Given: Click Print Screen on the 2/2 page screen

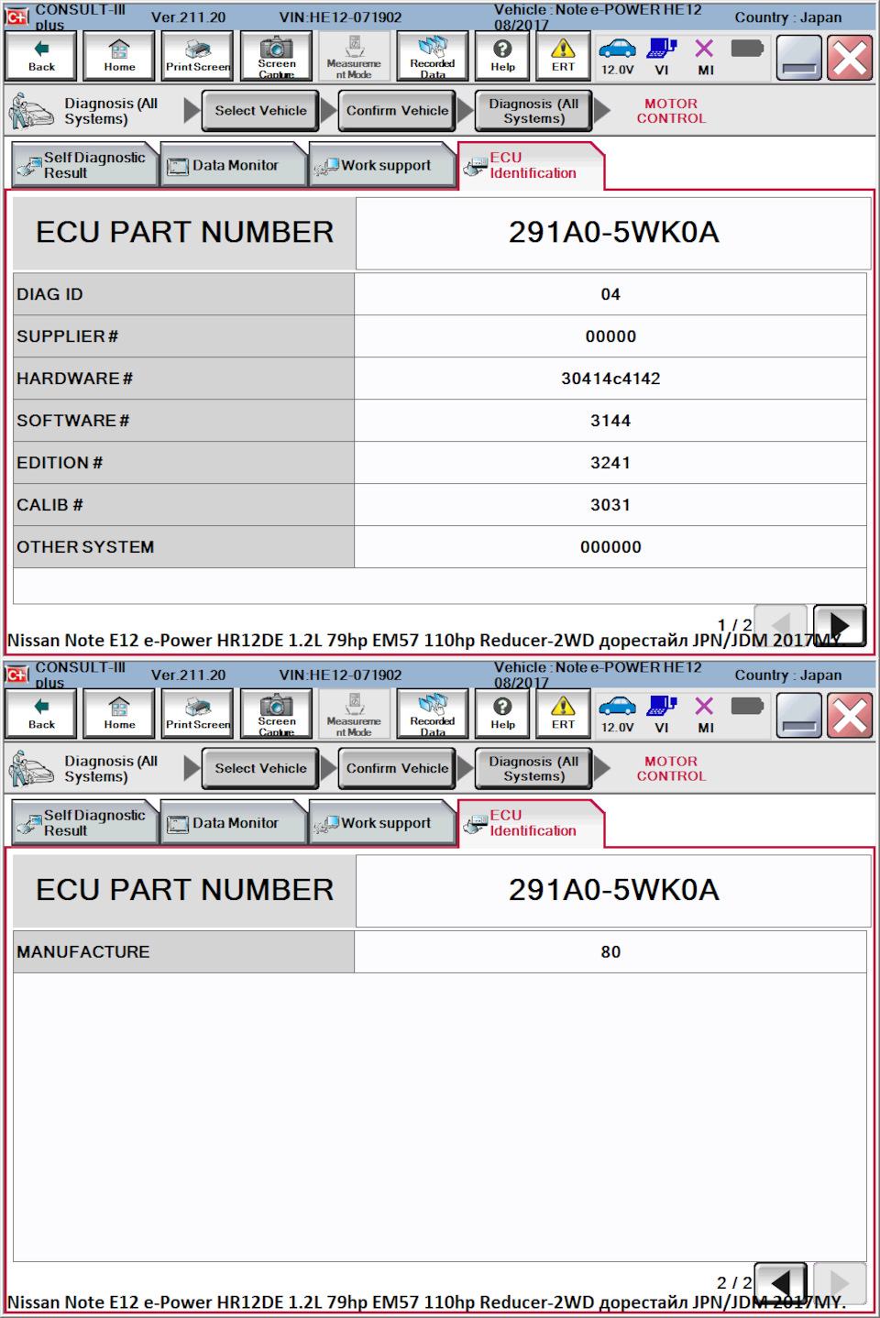Looking at the screenshot, I should click(198, 714).
